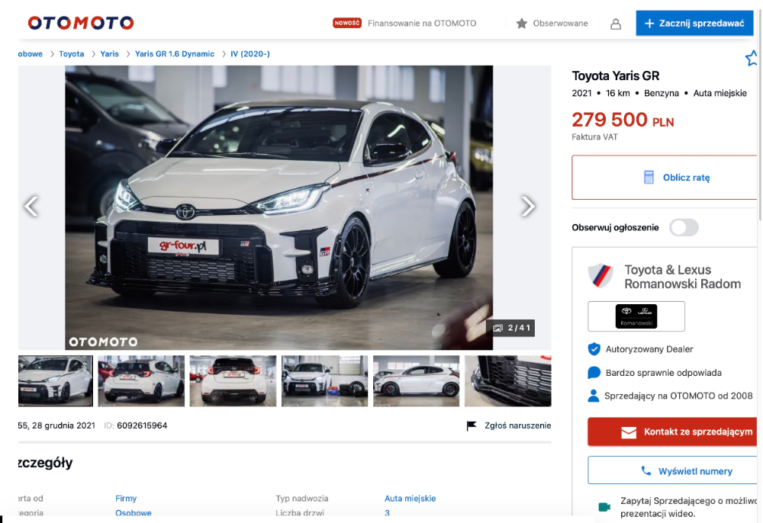Viewport: 763px width, 523px height.
Task: Click the 279 500 PLN price
Action: (x=623, y=120)
